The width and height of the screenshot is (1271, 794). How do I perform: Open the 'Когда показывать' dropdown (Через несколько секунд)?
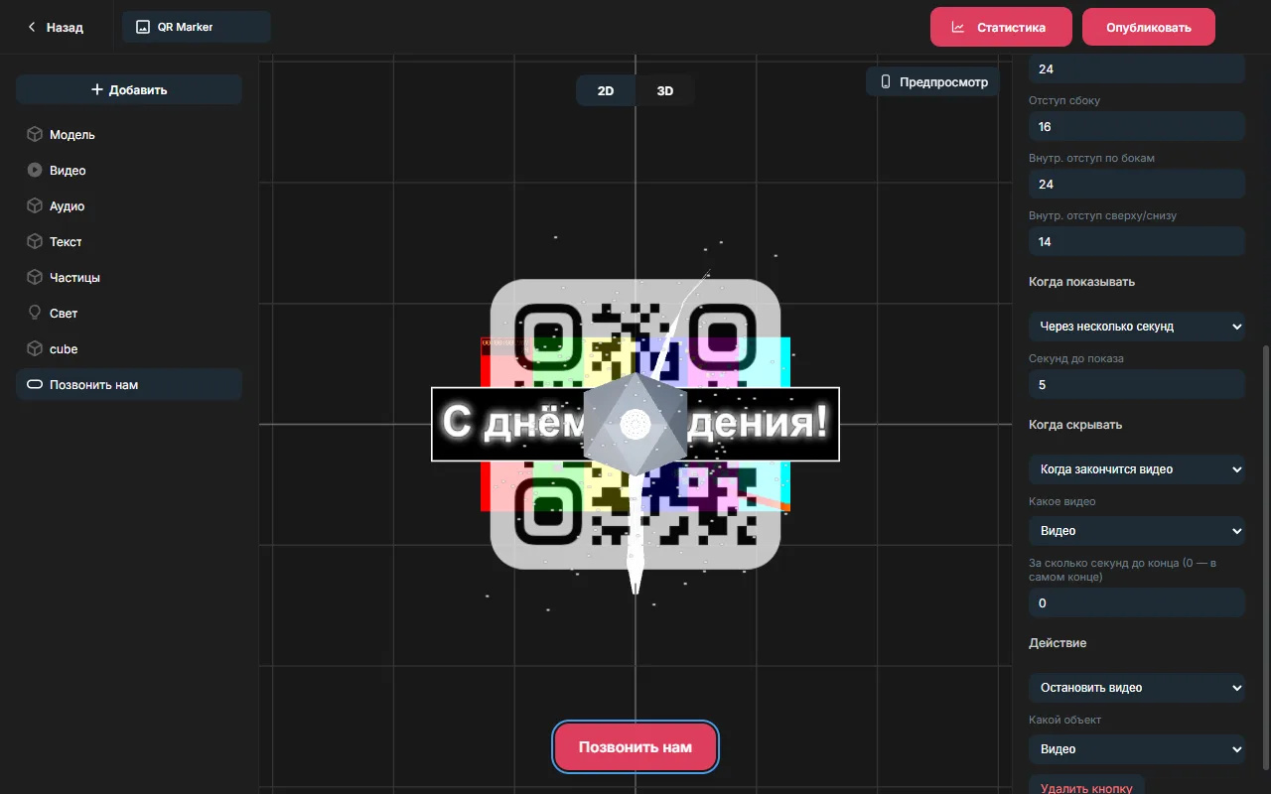click(1137, 327)
